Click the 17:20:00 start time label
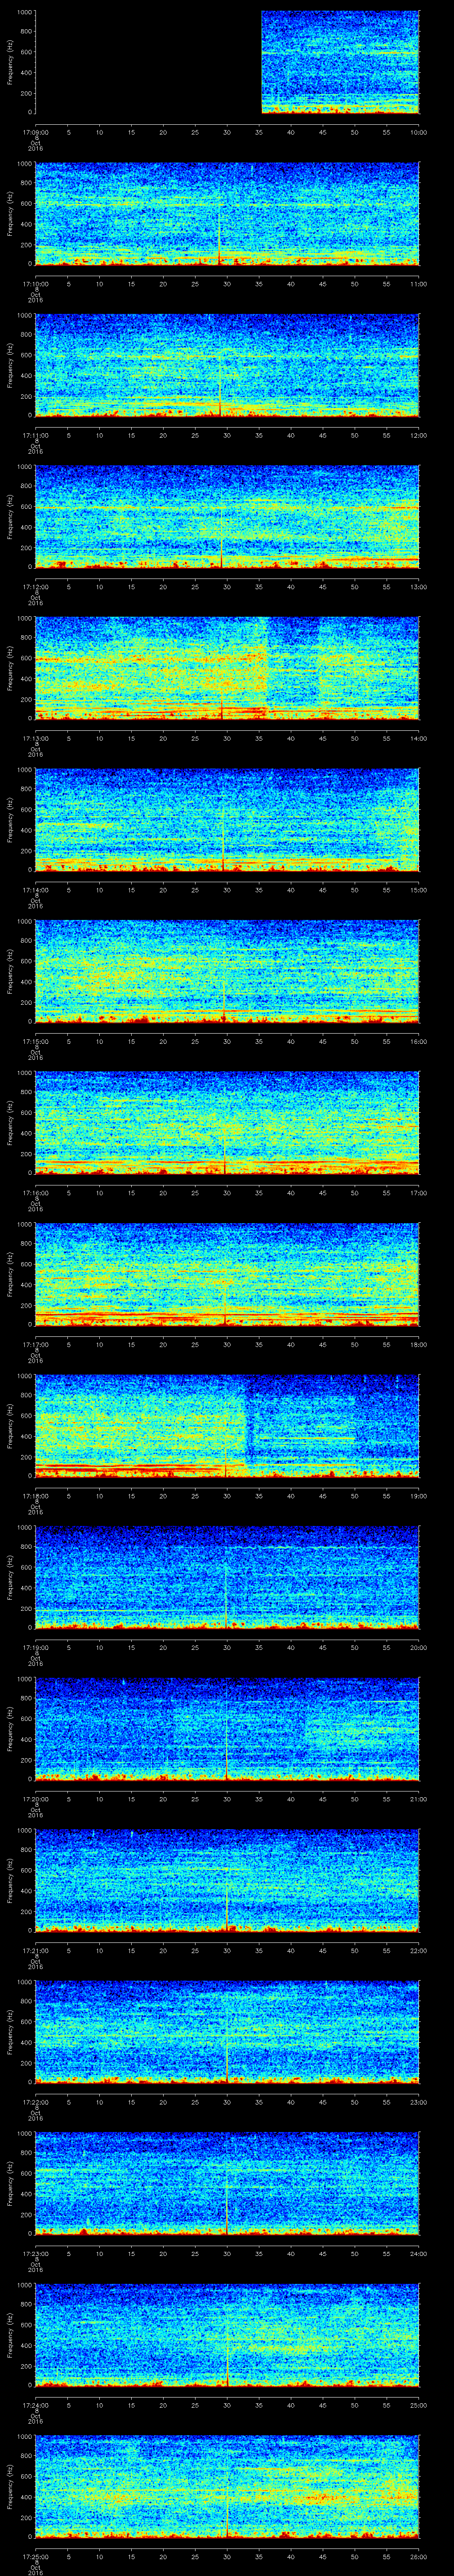The height and width of the screenshot is (2576, 454). coord(36,1798)
